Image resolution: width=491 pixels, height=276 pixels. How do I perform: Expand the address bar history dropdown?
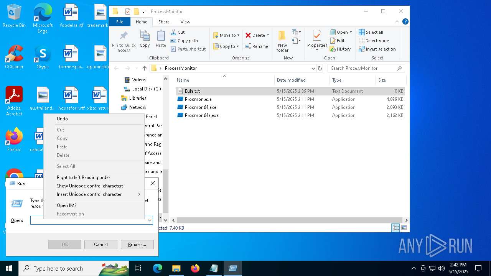(x=313, y=68)
